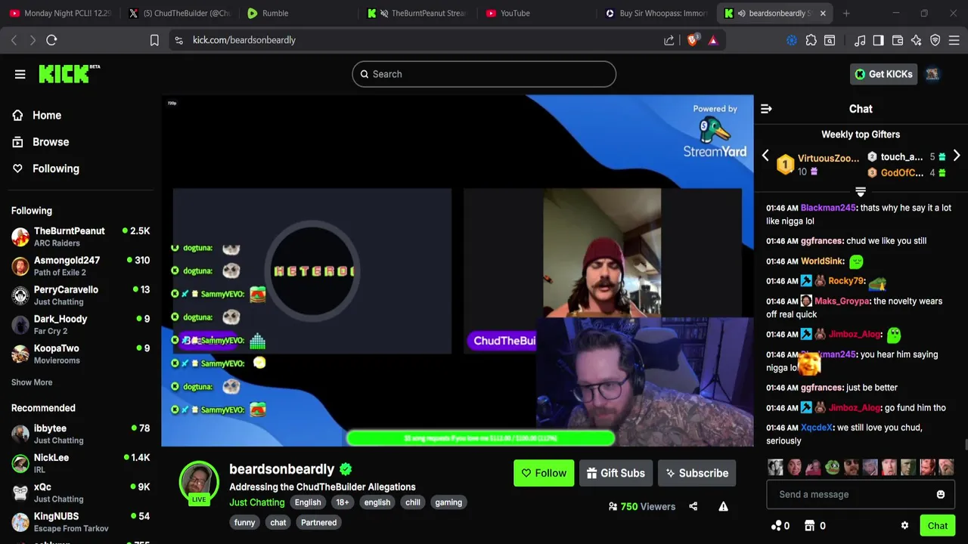
Task: Open KingNUBS recommended channel
Action: [x=80, y=522]
